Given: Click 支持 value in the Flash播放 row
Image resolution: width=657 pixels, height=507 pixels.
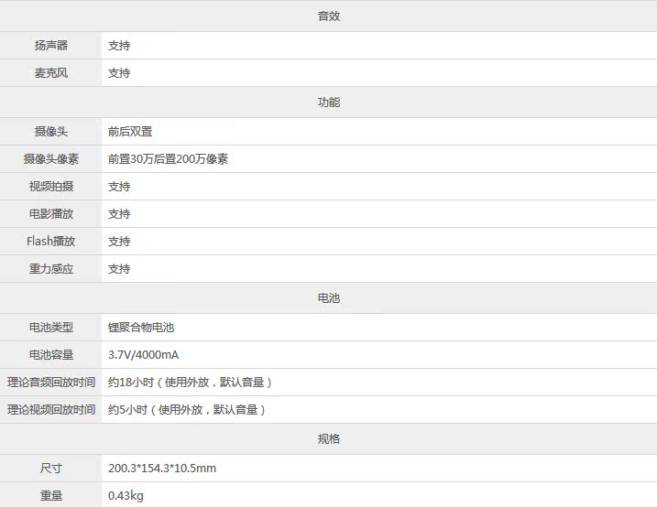Looking at the screenshot, I should tap(119, 241).
